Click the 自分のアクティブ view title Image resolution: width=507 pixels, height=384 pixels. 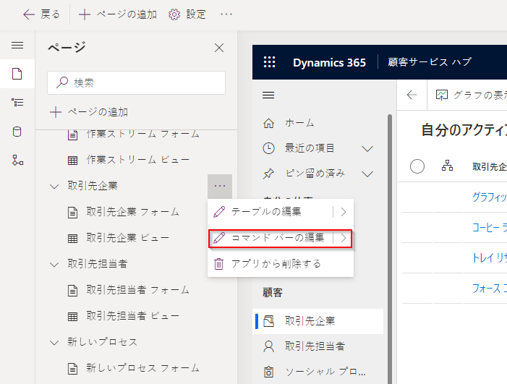pyautogui.click(x=464, y=130)
